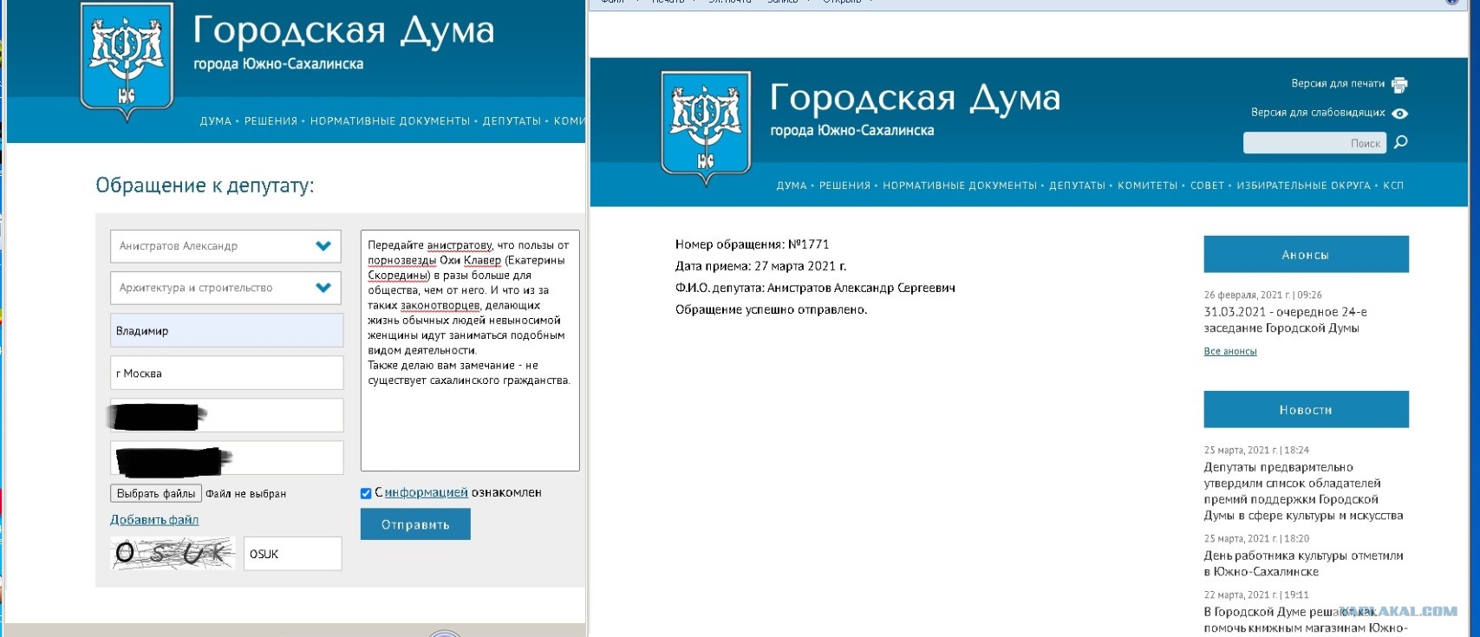Open НОРМАТИВНЫЕ ДОКУМЕНТЫ in left window

[390, 121]
